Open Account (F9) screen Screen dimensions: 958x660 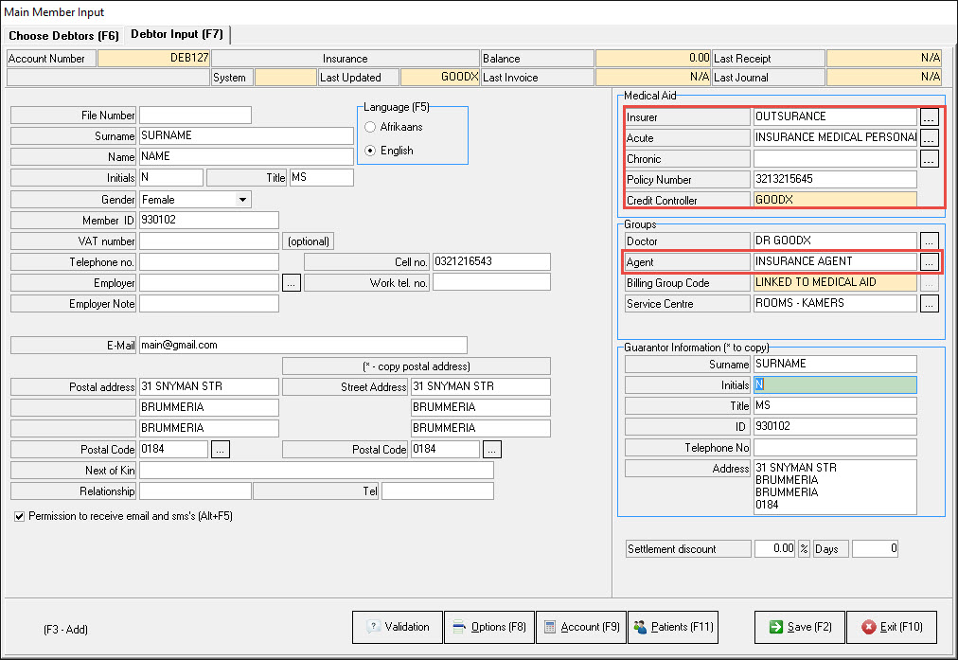(x=579, y=627)
